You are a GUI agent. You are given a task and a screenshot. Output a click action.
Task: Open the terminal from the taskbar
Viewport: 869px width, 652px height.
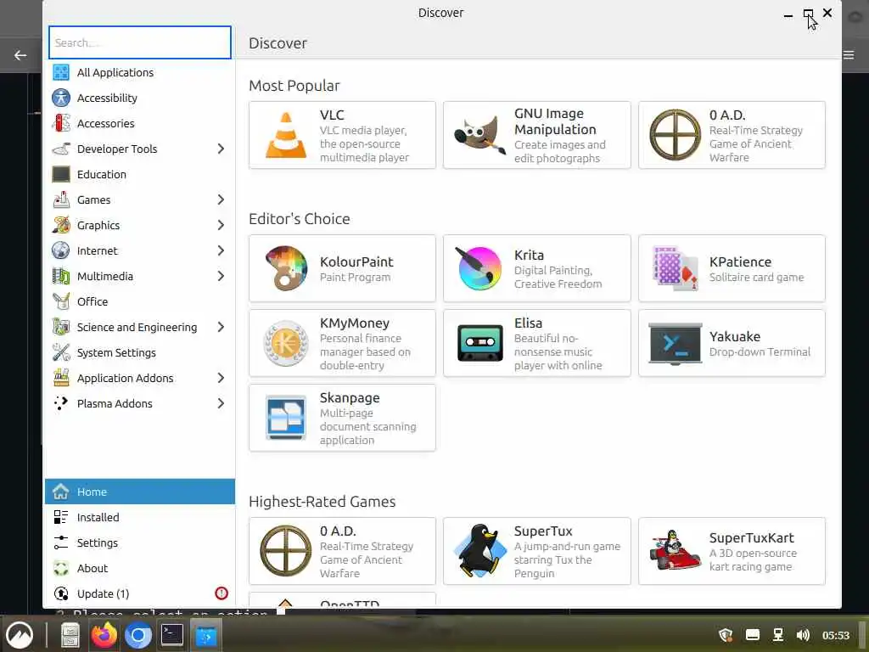pos(172,635)
